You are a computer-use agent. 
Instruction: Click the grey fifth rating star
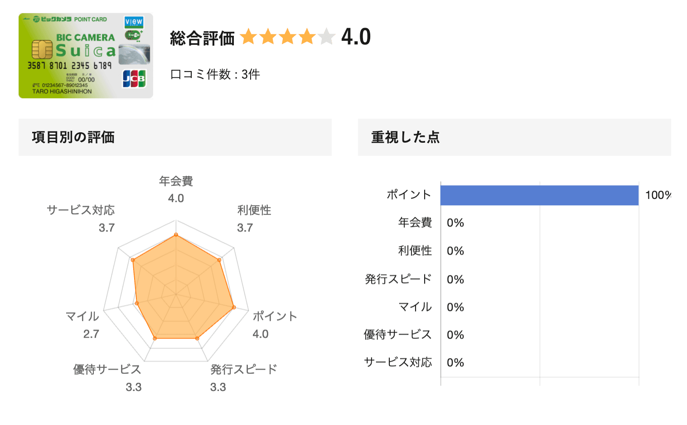326,37
